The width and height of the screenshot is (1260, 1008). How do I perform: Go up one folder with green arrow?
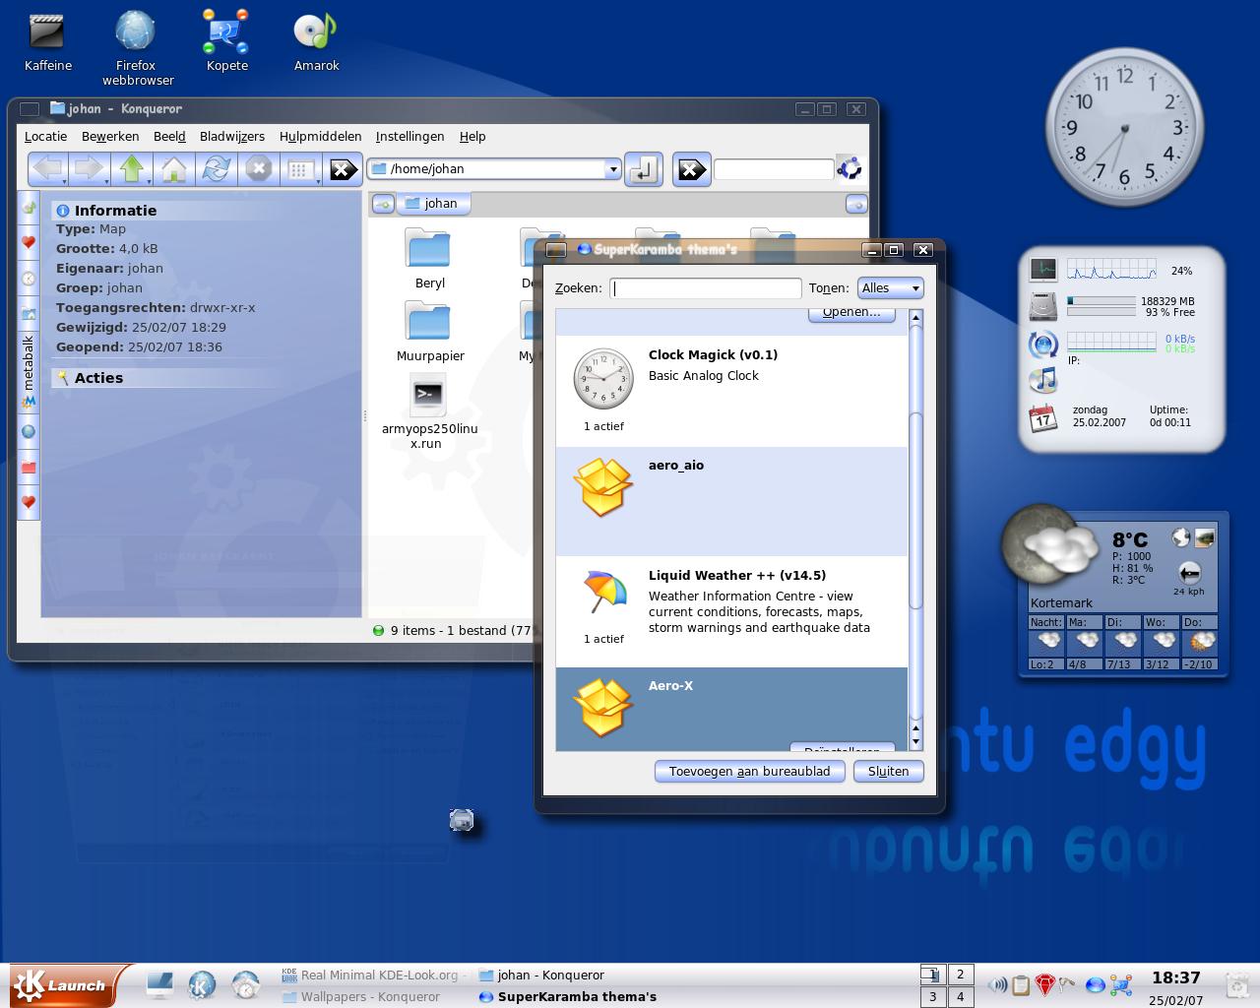[x=132, y=169]
